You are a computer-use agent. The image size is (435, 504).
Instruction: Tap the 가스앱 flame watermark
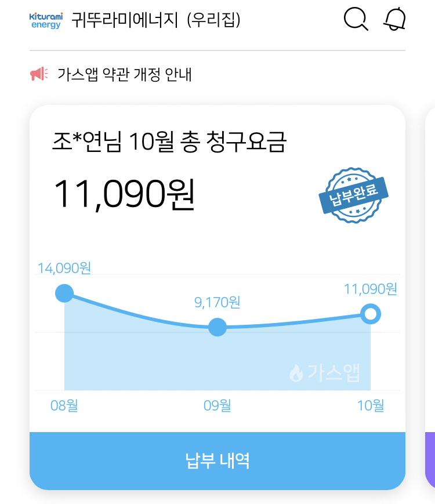[x=324, y=373]
